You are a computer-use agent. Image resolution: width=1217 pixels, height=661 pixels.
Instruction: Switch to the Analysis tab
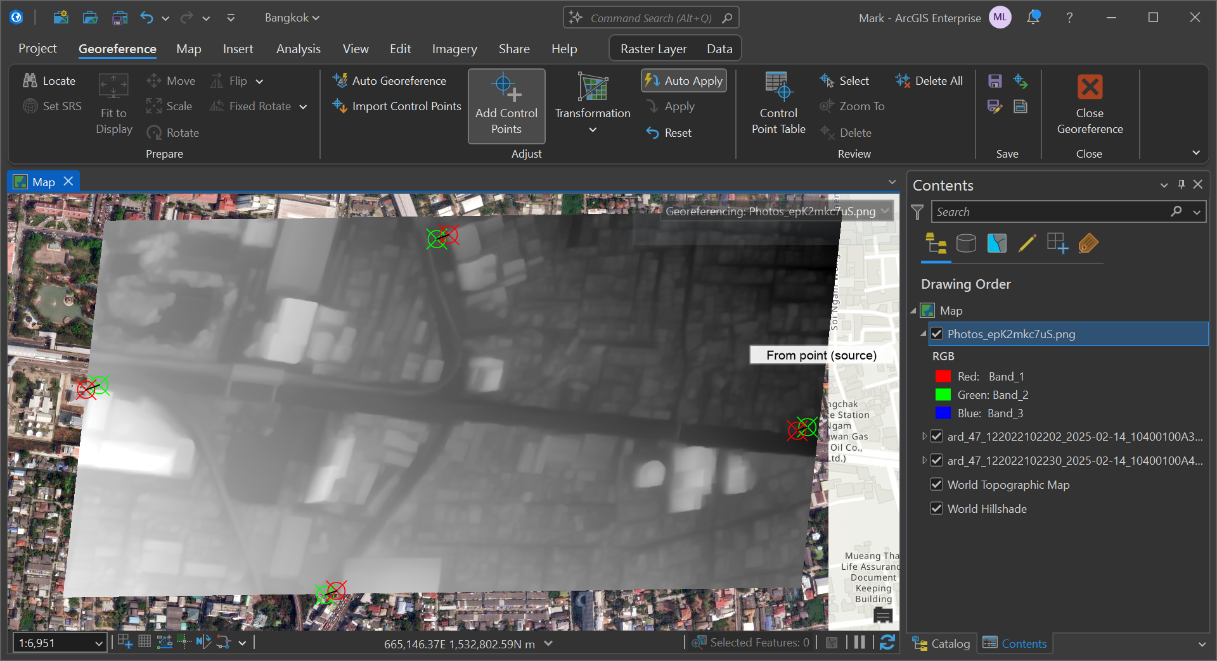(298, 49)
